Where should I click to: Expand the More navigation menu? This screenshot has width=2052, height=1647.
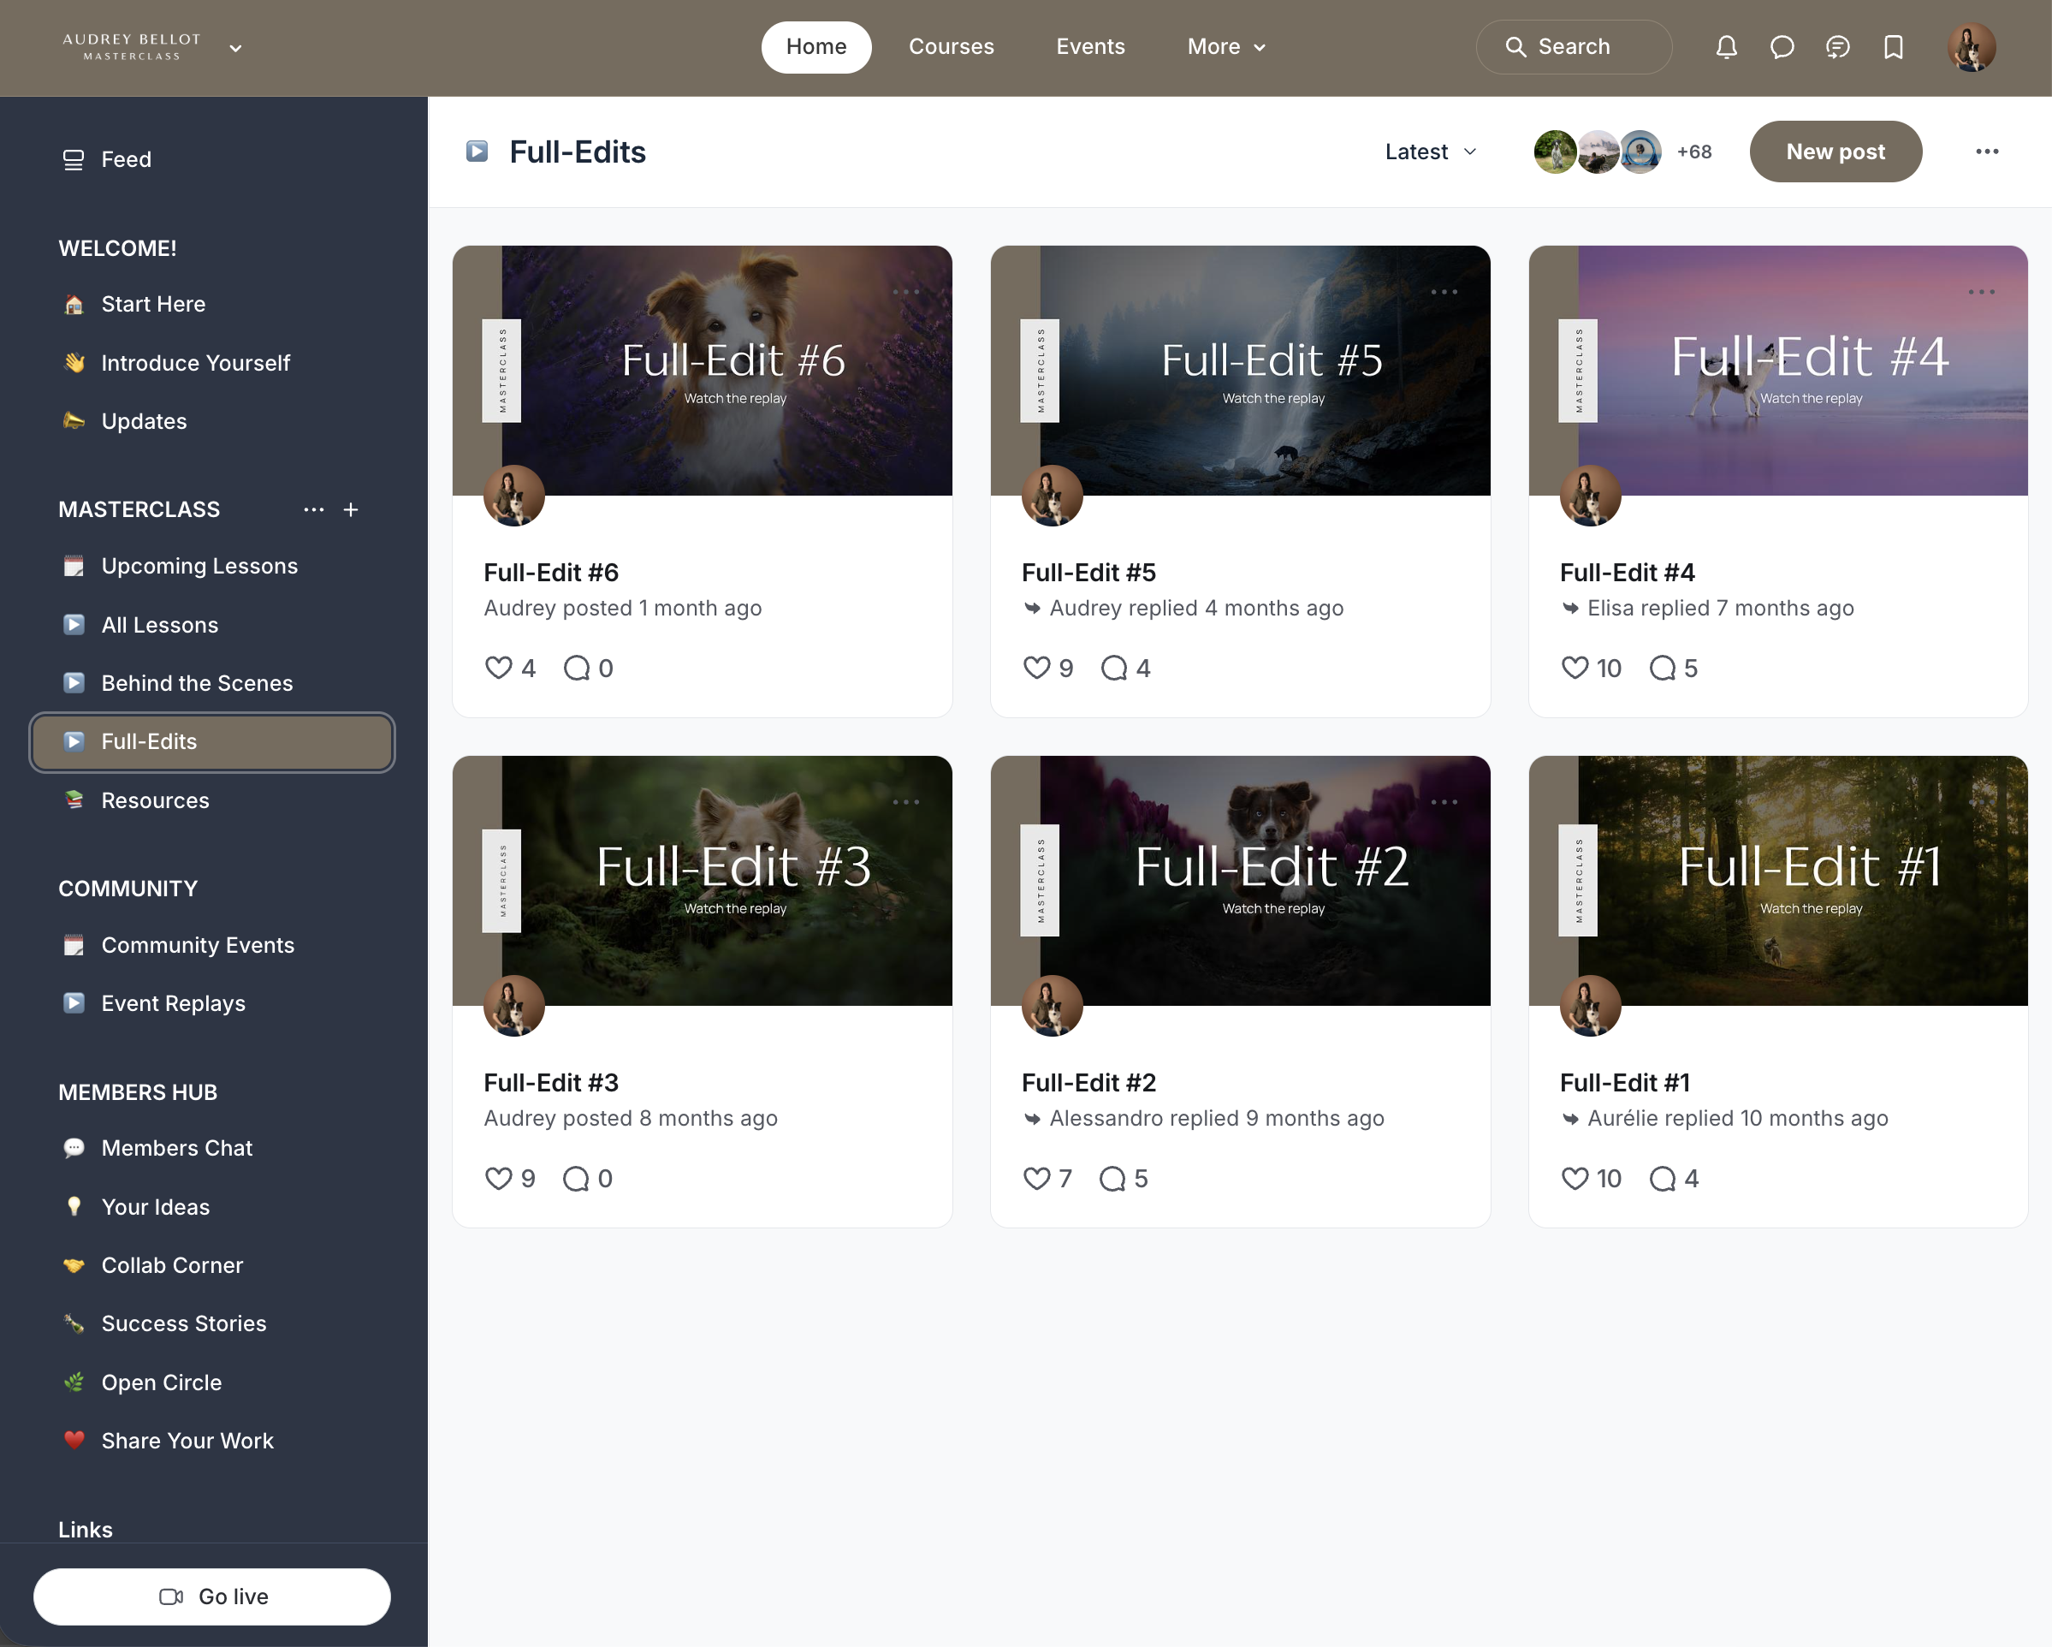[1226, 46]
